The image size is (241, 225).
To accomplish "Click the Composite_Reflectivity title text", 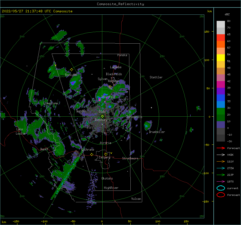I will click(x=120, y=4).
